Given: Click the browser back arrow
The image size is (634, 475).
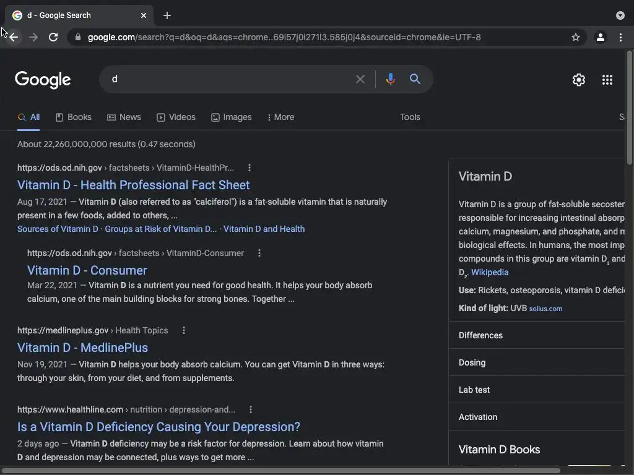Looking at the screenshot, I should (14, 37).
